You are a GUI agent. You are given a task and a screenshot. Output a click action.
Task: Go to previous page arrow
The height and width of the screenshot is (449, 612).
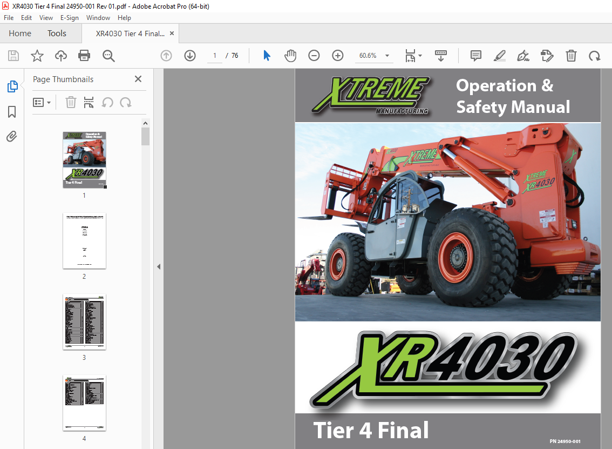point(166,56)
